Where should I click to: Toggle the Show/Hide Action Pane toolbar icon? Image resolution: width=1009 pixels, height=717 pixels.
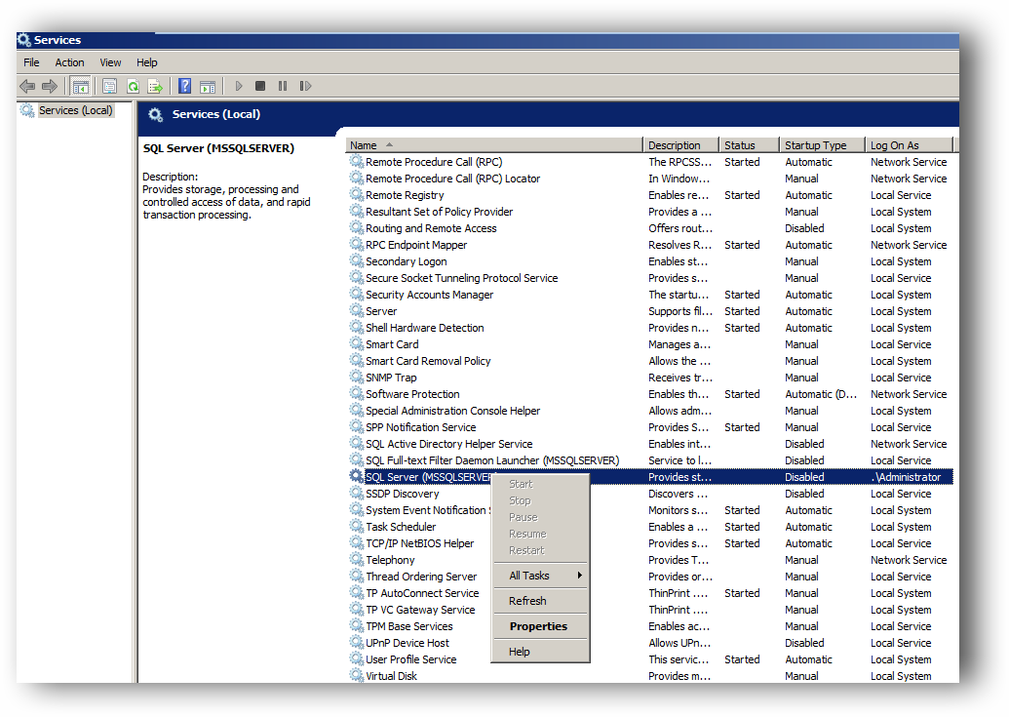pyautogui.click(x=208, y=86)
